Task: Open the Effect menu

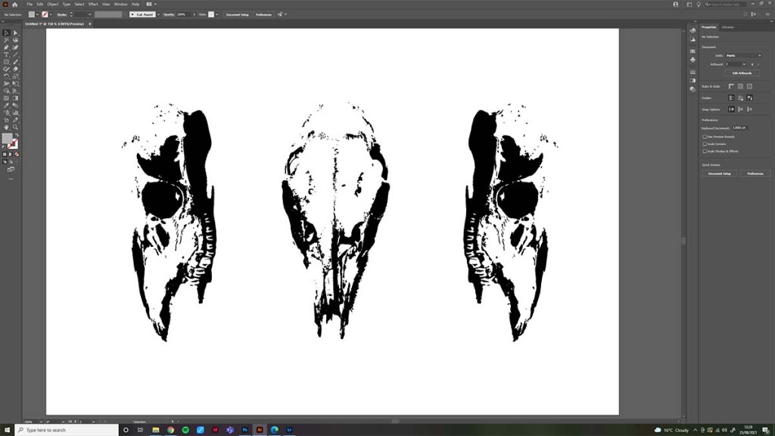Action: point(93,5)
